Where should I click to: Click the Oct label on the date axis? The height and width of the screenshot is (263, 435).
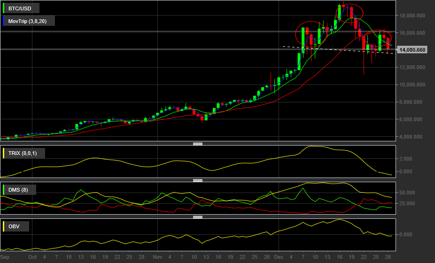(32, 257)
